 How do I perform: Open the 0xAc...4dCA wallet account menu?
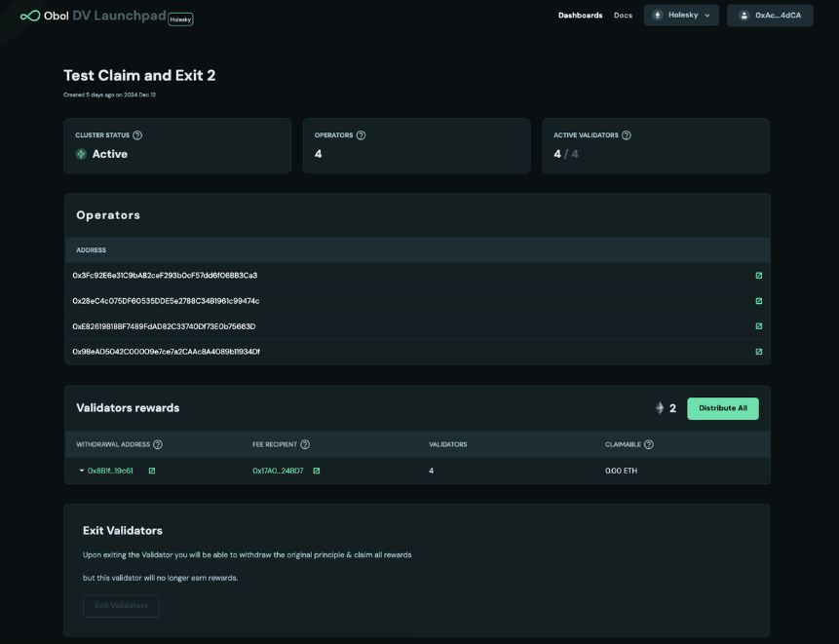(770, 16)
